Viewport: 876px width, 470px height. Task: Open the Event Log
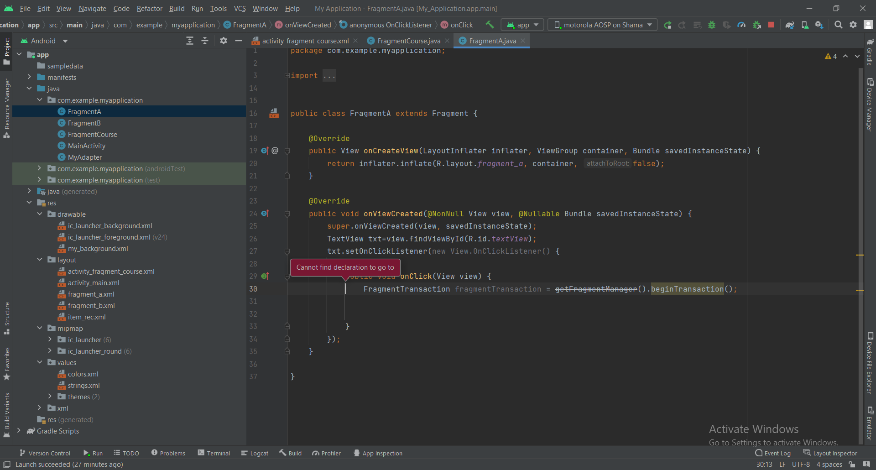click(773, 453)
